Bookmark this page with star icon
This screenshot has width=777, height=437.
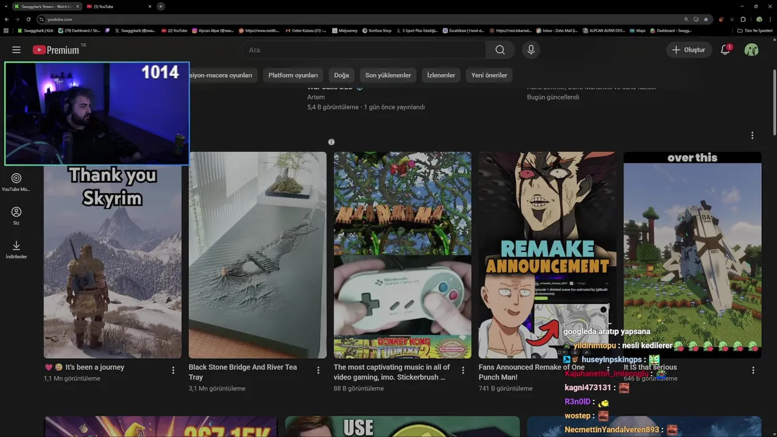point(705,19)
